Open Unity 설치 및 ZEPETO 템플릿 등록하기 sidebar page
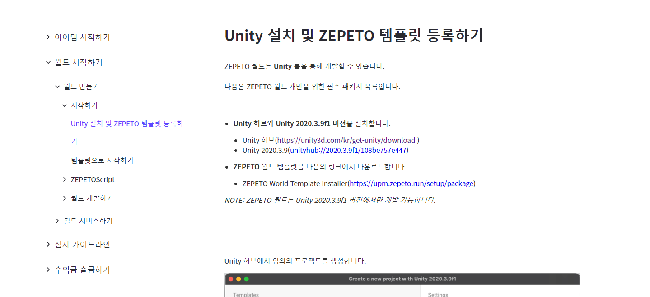The width and height of the screenshot is (650, 297). click(x=127, y=133)
